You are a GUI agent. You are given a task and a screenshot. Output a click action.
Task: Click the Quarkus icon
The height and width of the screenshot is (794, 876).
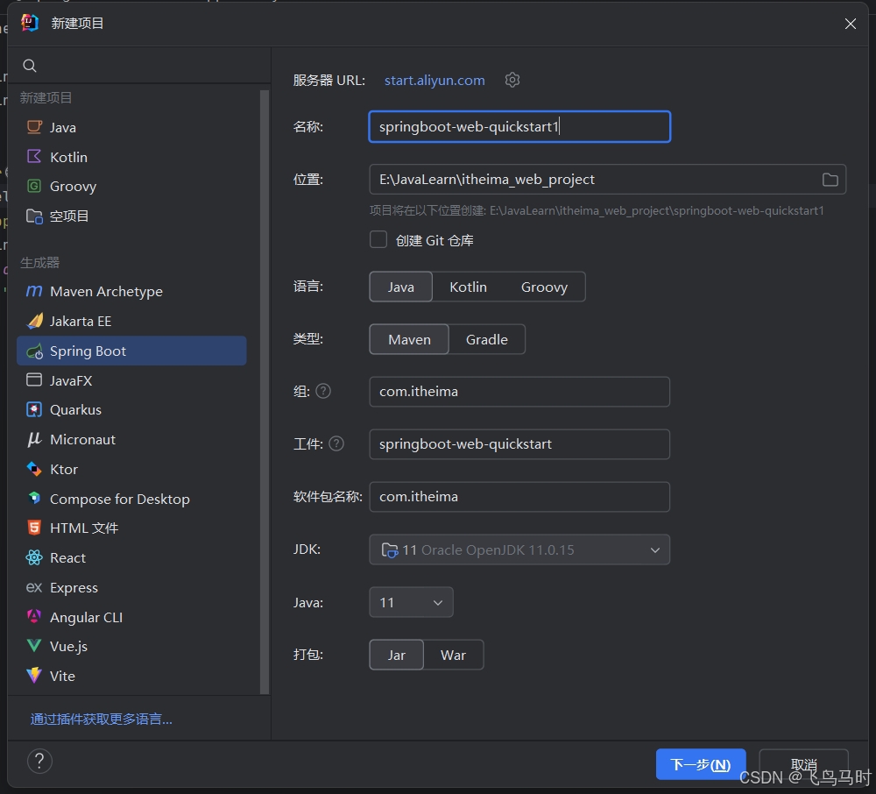click(34, 409)
